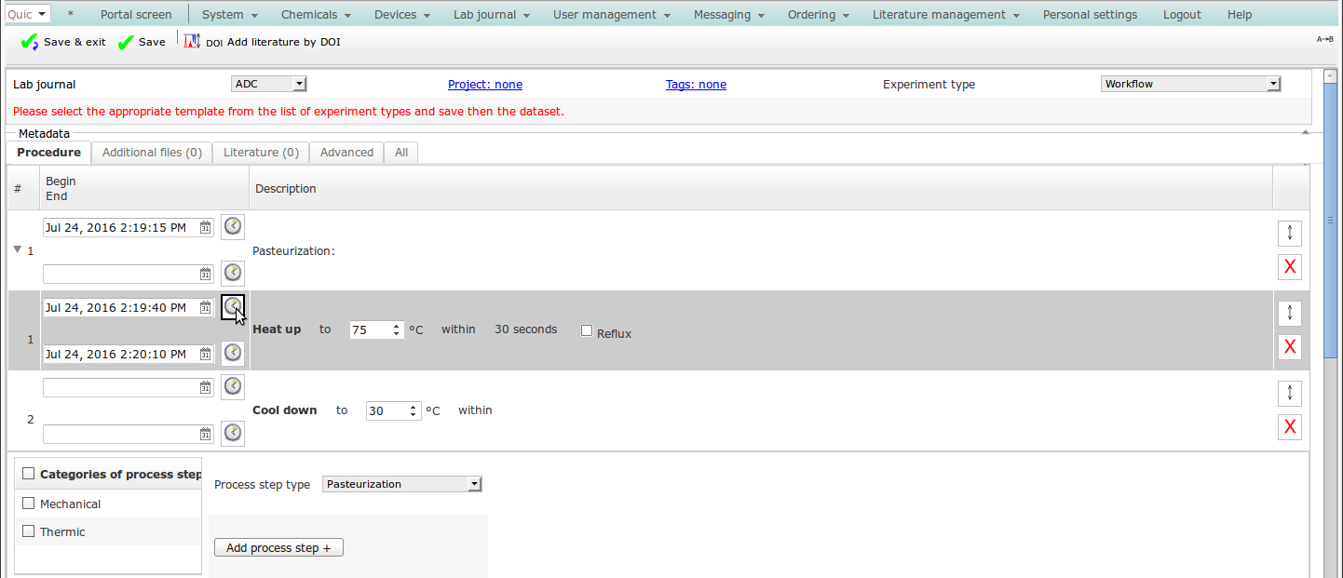Viewport: 1343px width, 578px height.
Task: Open the Lab journal menu
Action: pyautogui.click(x=491, y=15)
